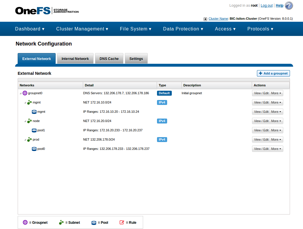Click the IPv4 badge for prod
This screenshot has width=303, height=229.
point(162,139)
